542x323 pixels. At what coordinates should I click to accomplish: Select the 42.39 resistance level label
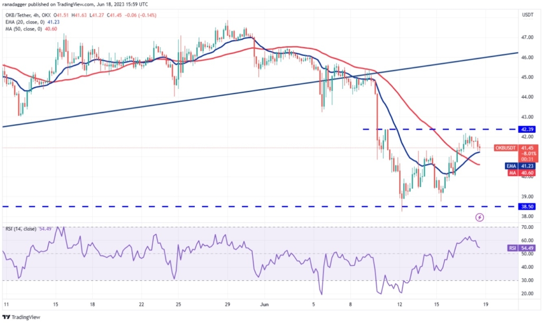point(527,130)
